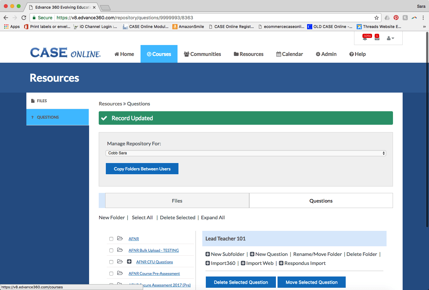Viewport: 429px width, 290px height.
Task: Reload the page in browser
Action: click(x=24, y=18)
